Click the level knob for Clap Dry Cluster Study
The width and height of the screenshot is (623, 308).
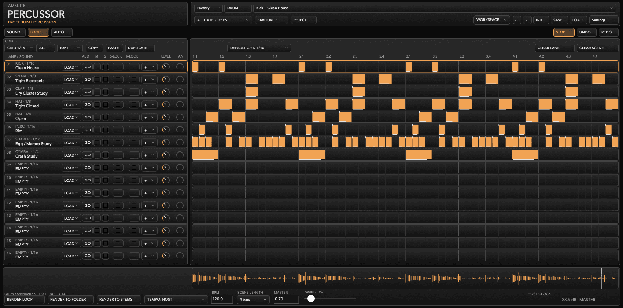coord(166,92)
